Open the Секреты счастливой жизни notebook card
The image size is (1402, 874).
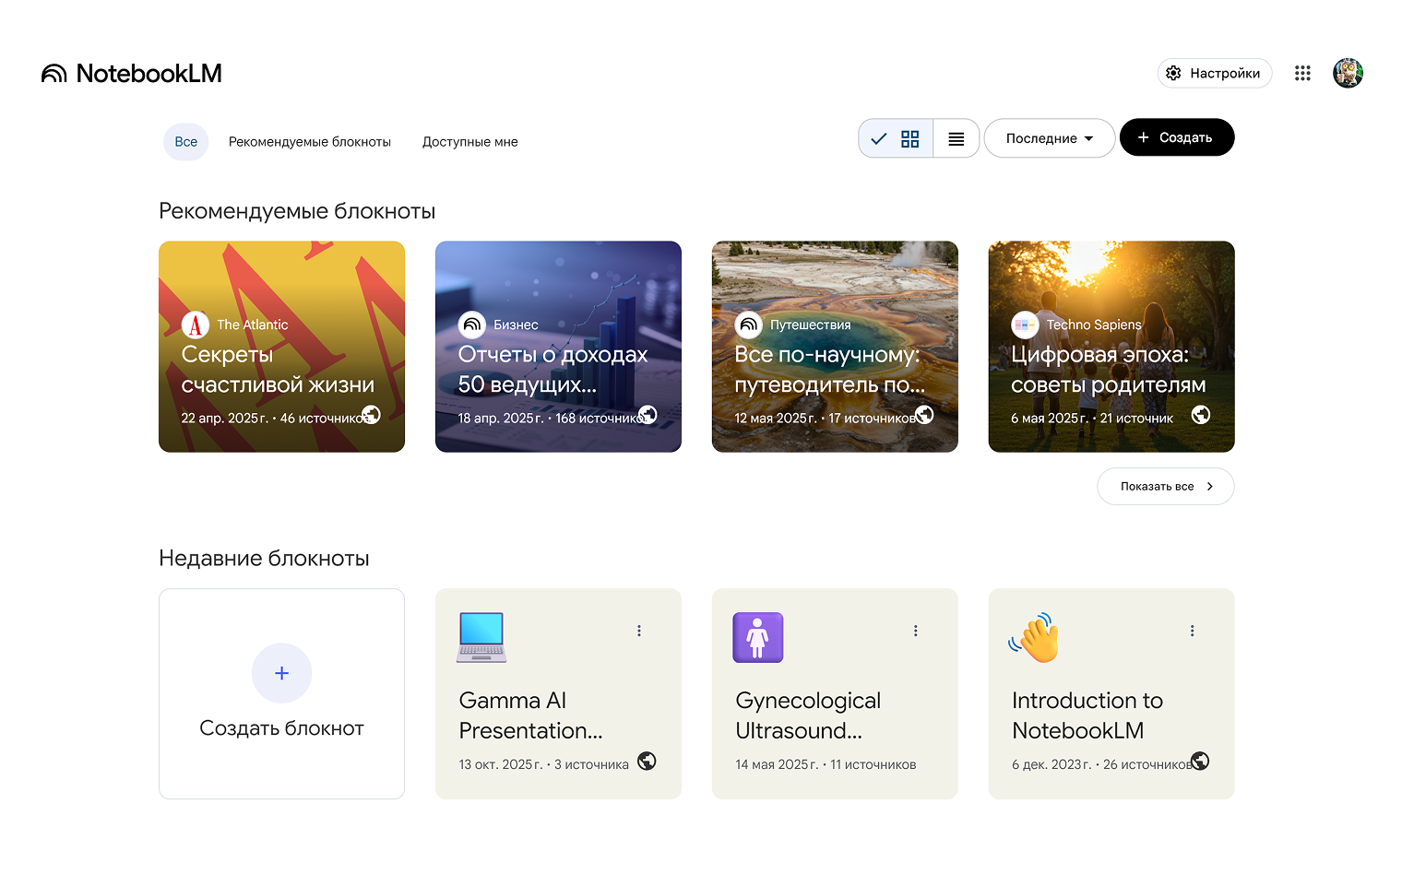click(x=281, y=347)
